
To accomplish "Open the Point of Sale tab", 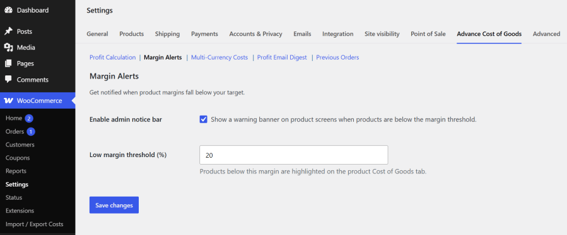I will pyautogui.click(x=428, y=34).
